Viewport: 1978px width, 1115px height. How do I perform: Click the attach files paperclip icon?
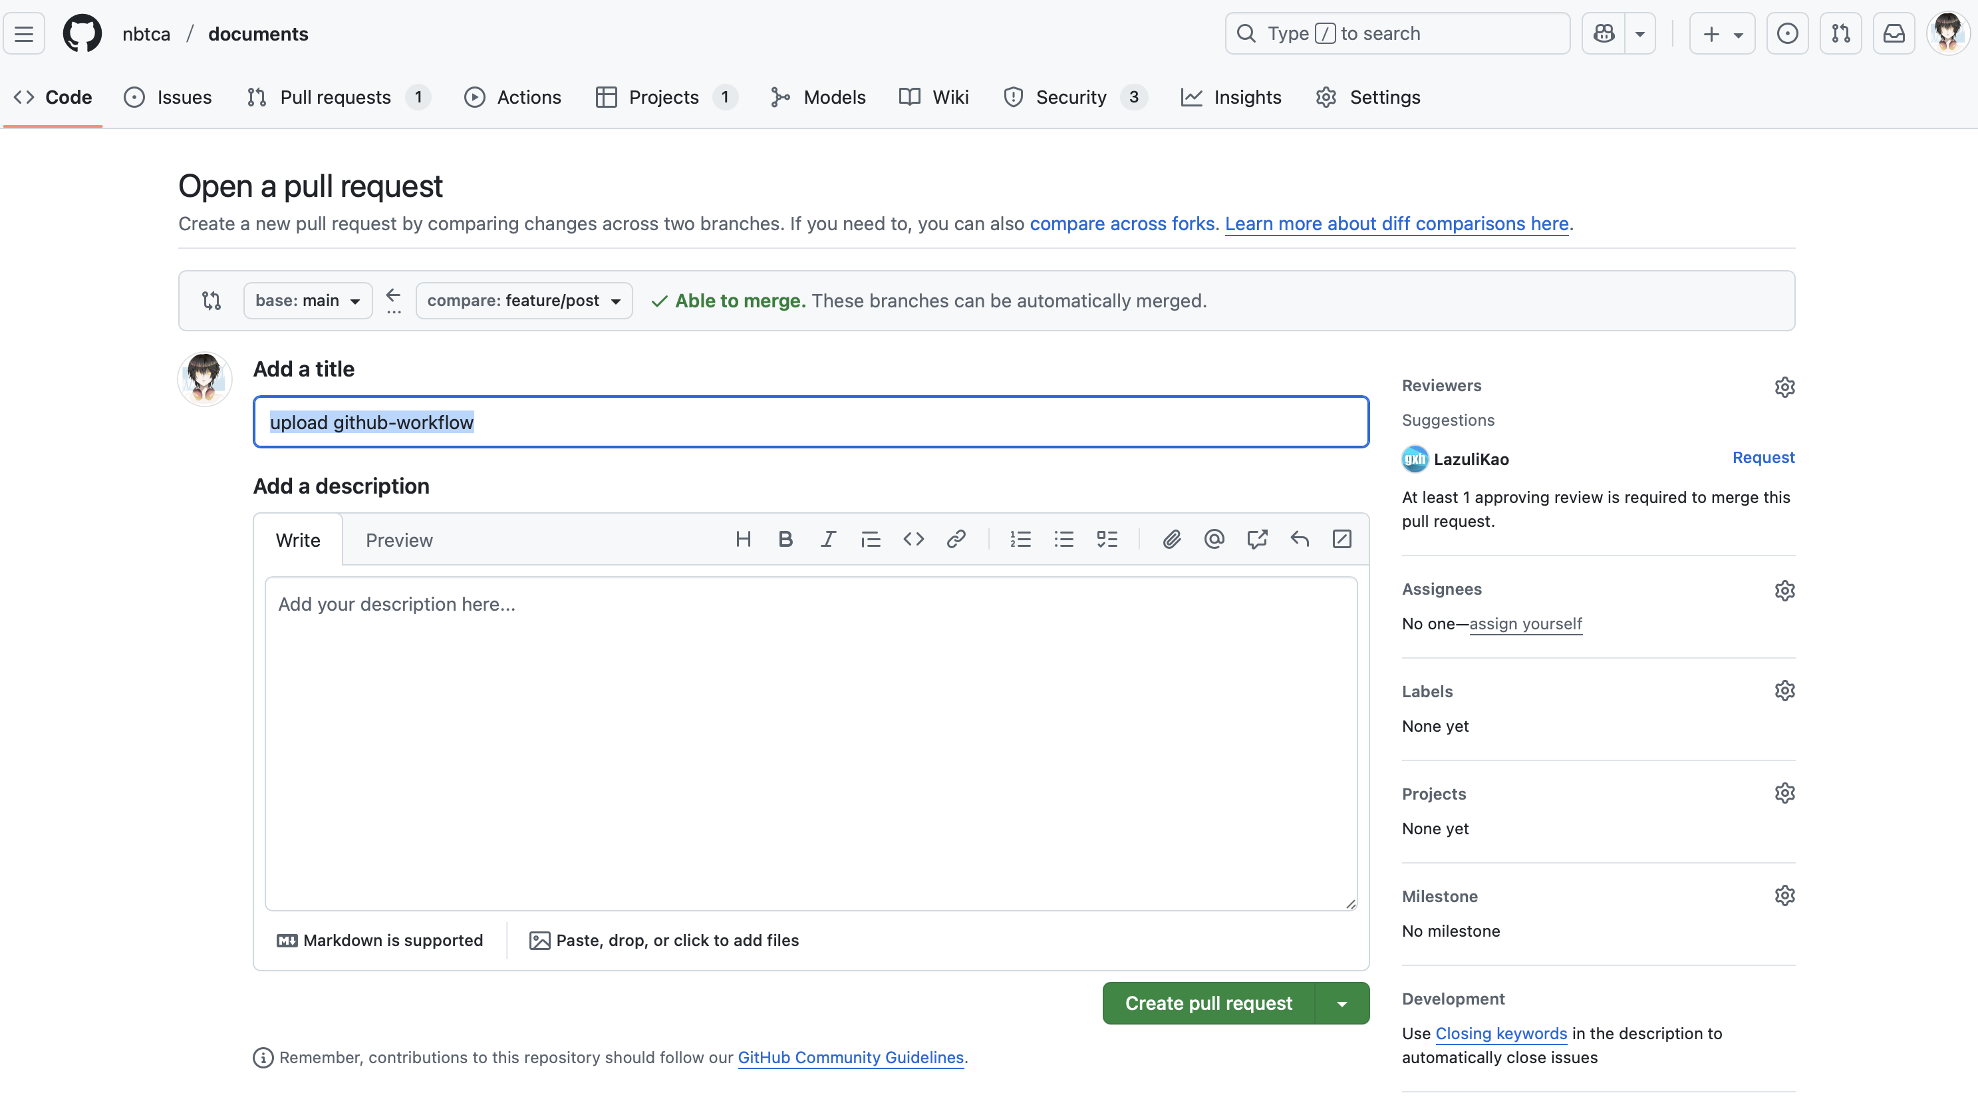(1171, 539)
